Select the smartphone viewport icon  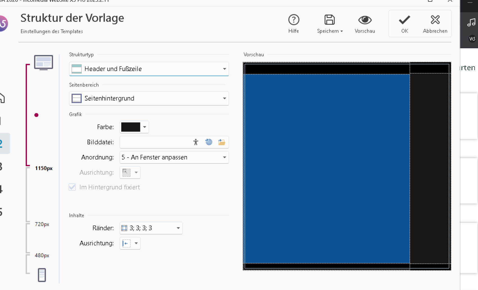(42, 275)
